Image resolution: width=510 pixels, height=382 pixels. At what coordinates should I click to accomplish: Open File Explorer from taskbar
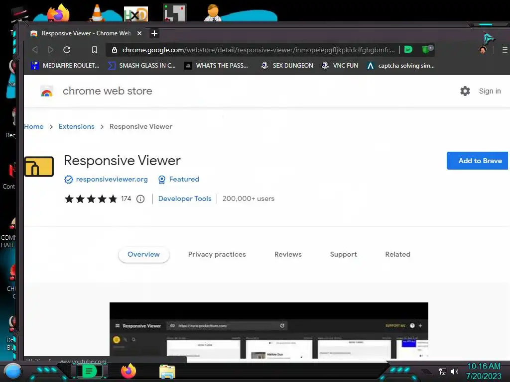tap(167, 372)
